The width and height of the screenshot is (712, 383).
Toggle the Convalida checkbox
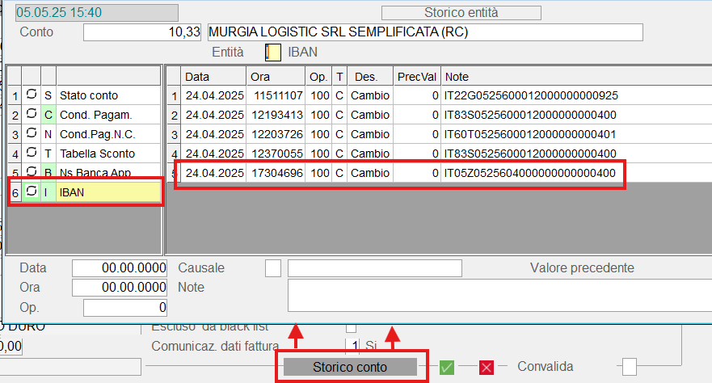pyautogui.click(x=629, y=367)
